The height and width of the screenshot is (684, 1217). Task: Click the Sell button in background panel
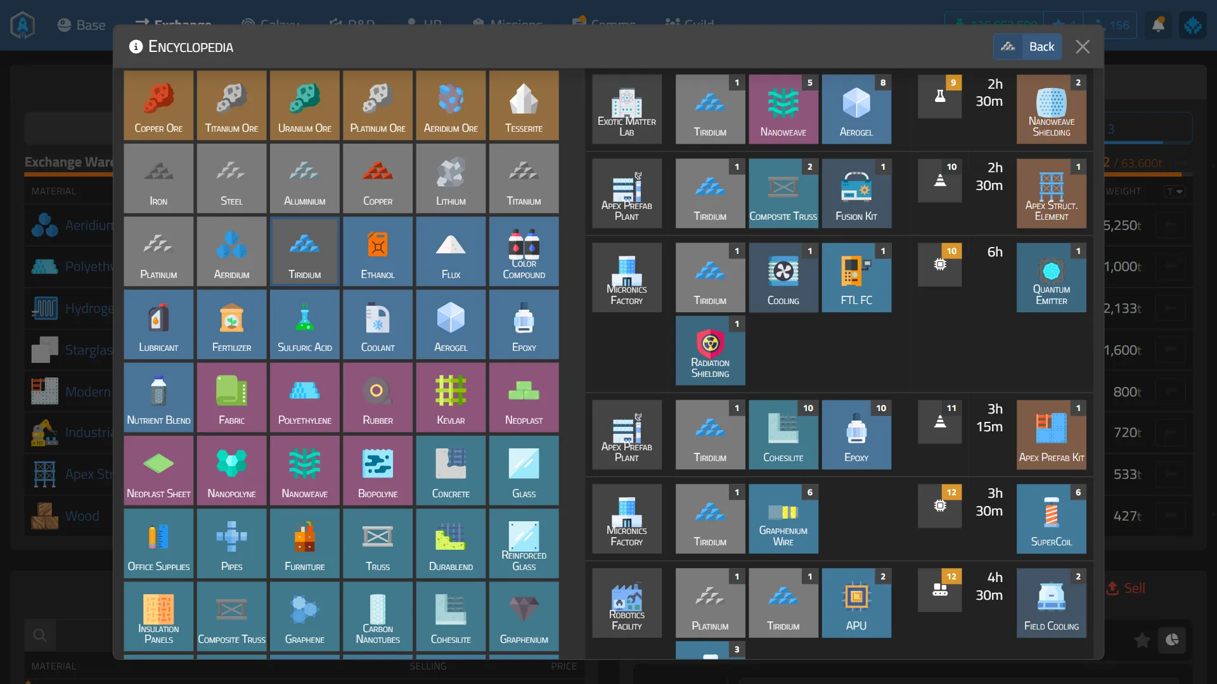[x=1126, y=588]
